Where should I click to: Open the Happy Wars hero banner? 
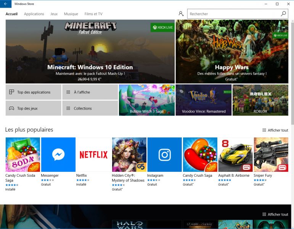coord(232,52)
